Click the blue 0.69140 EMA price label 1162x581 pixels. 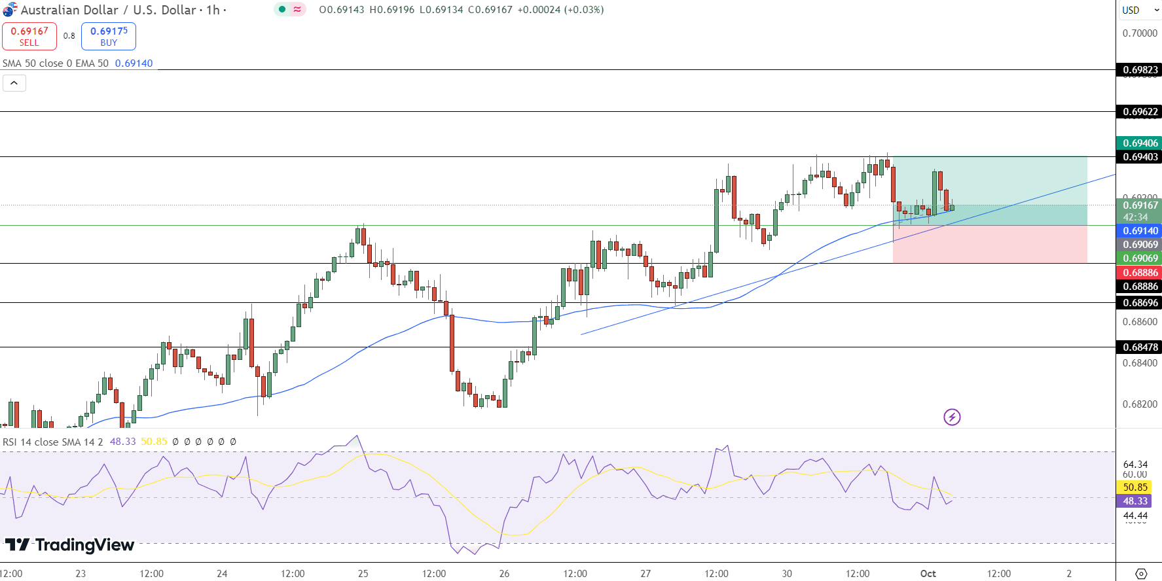(x=1140, y=230)
